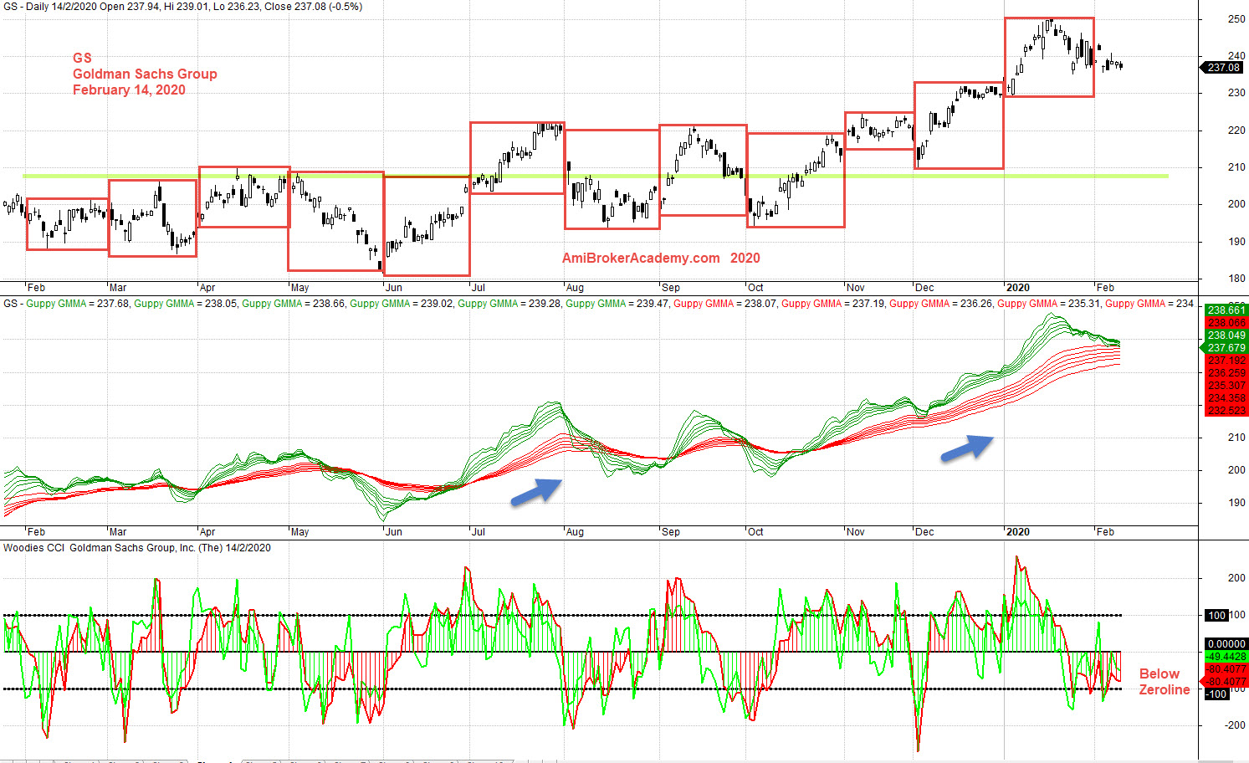
Task: Click the 220 level on price axis
Action: [1236, 131]
